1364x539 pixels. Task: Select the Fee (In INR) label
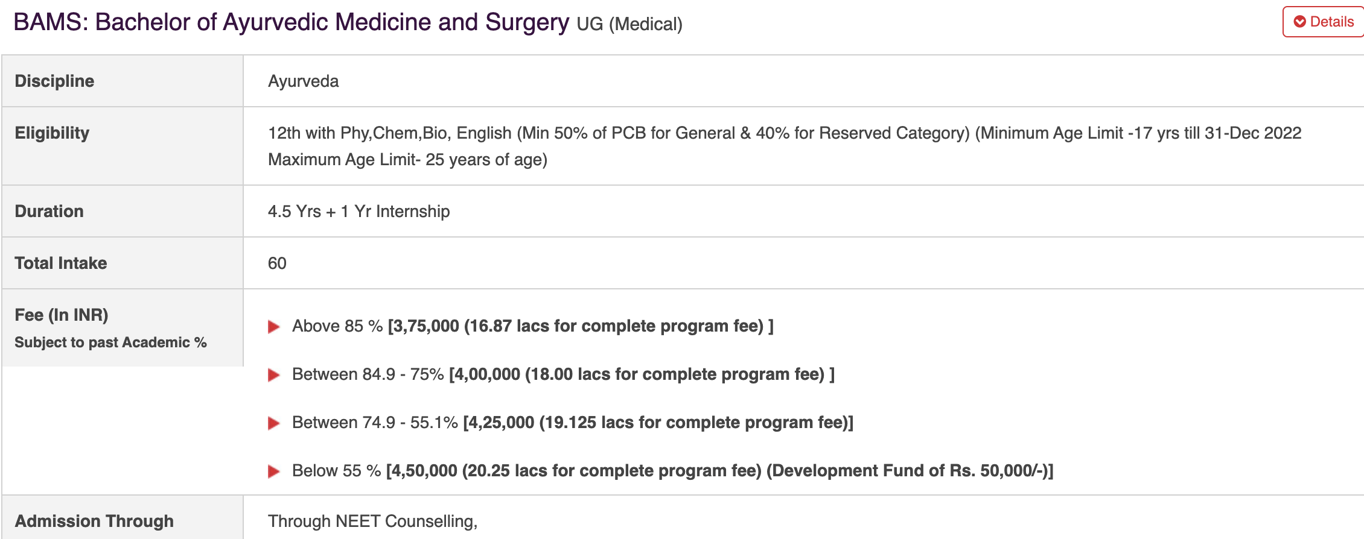tap(61, 315)
